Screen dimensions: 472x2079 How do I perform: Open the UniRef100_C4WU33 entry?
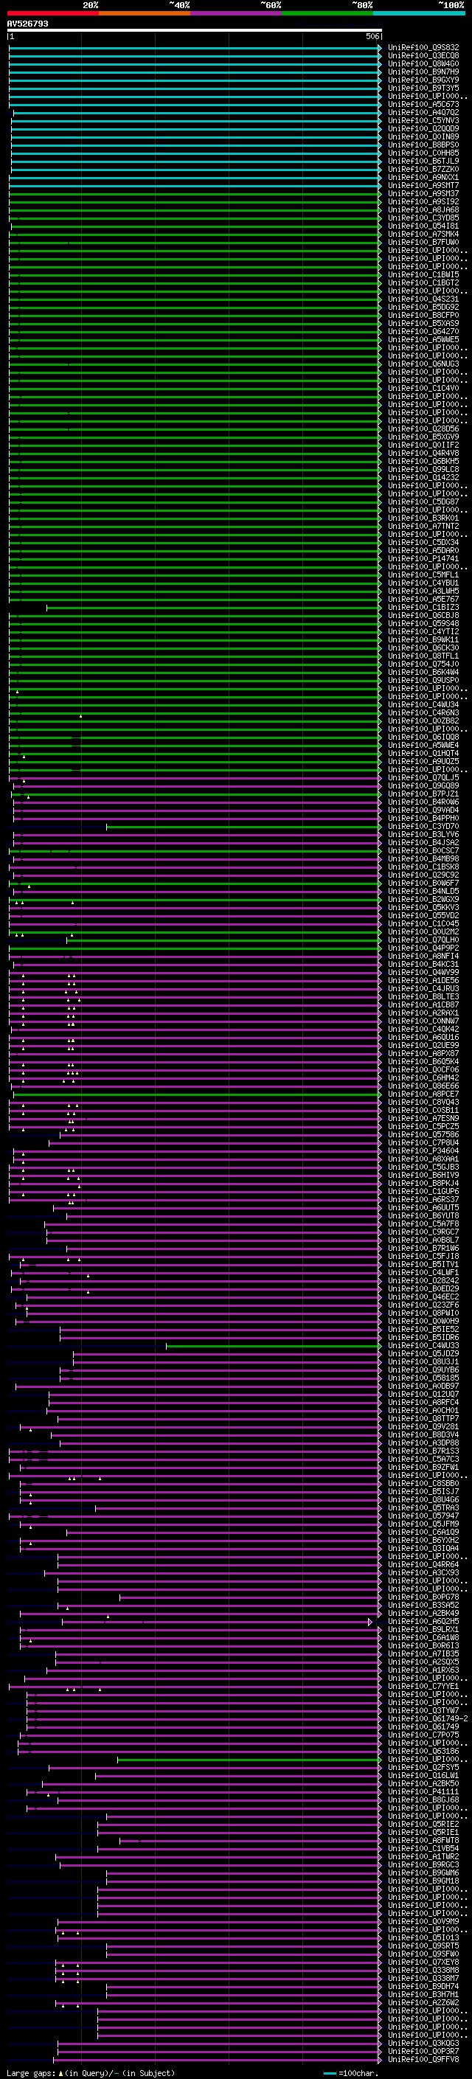[x=423, y=1345]
